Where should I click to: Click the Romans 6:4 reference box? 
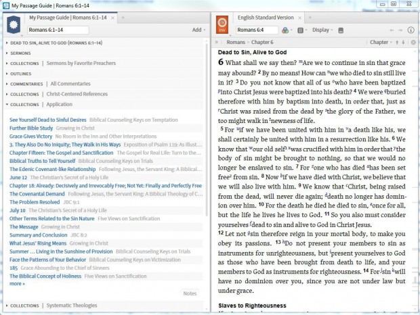click(255, 30)
